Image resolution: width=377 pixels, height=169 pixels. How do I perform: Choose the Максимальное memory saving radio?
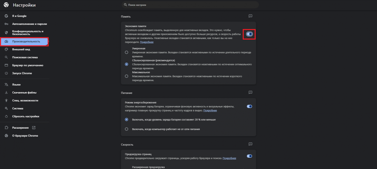coord(127,76)
